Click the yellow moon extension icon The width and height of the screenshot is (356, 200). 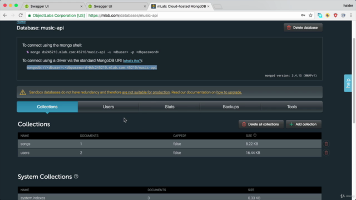(x=328, y=16)
